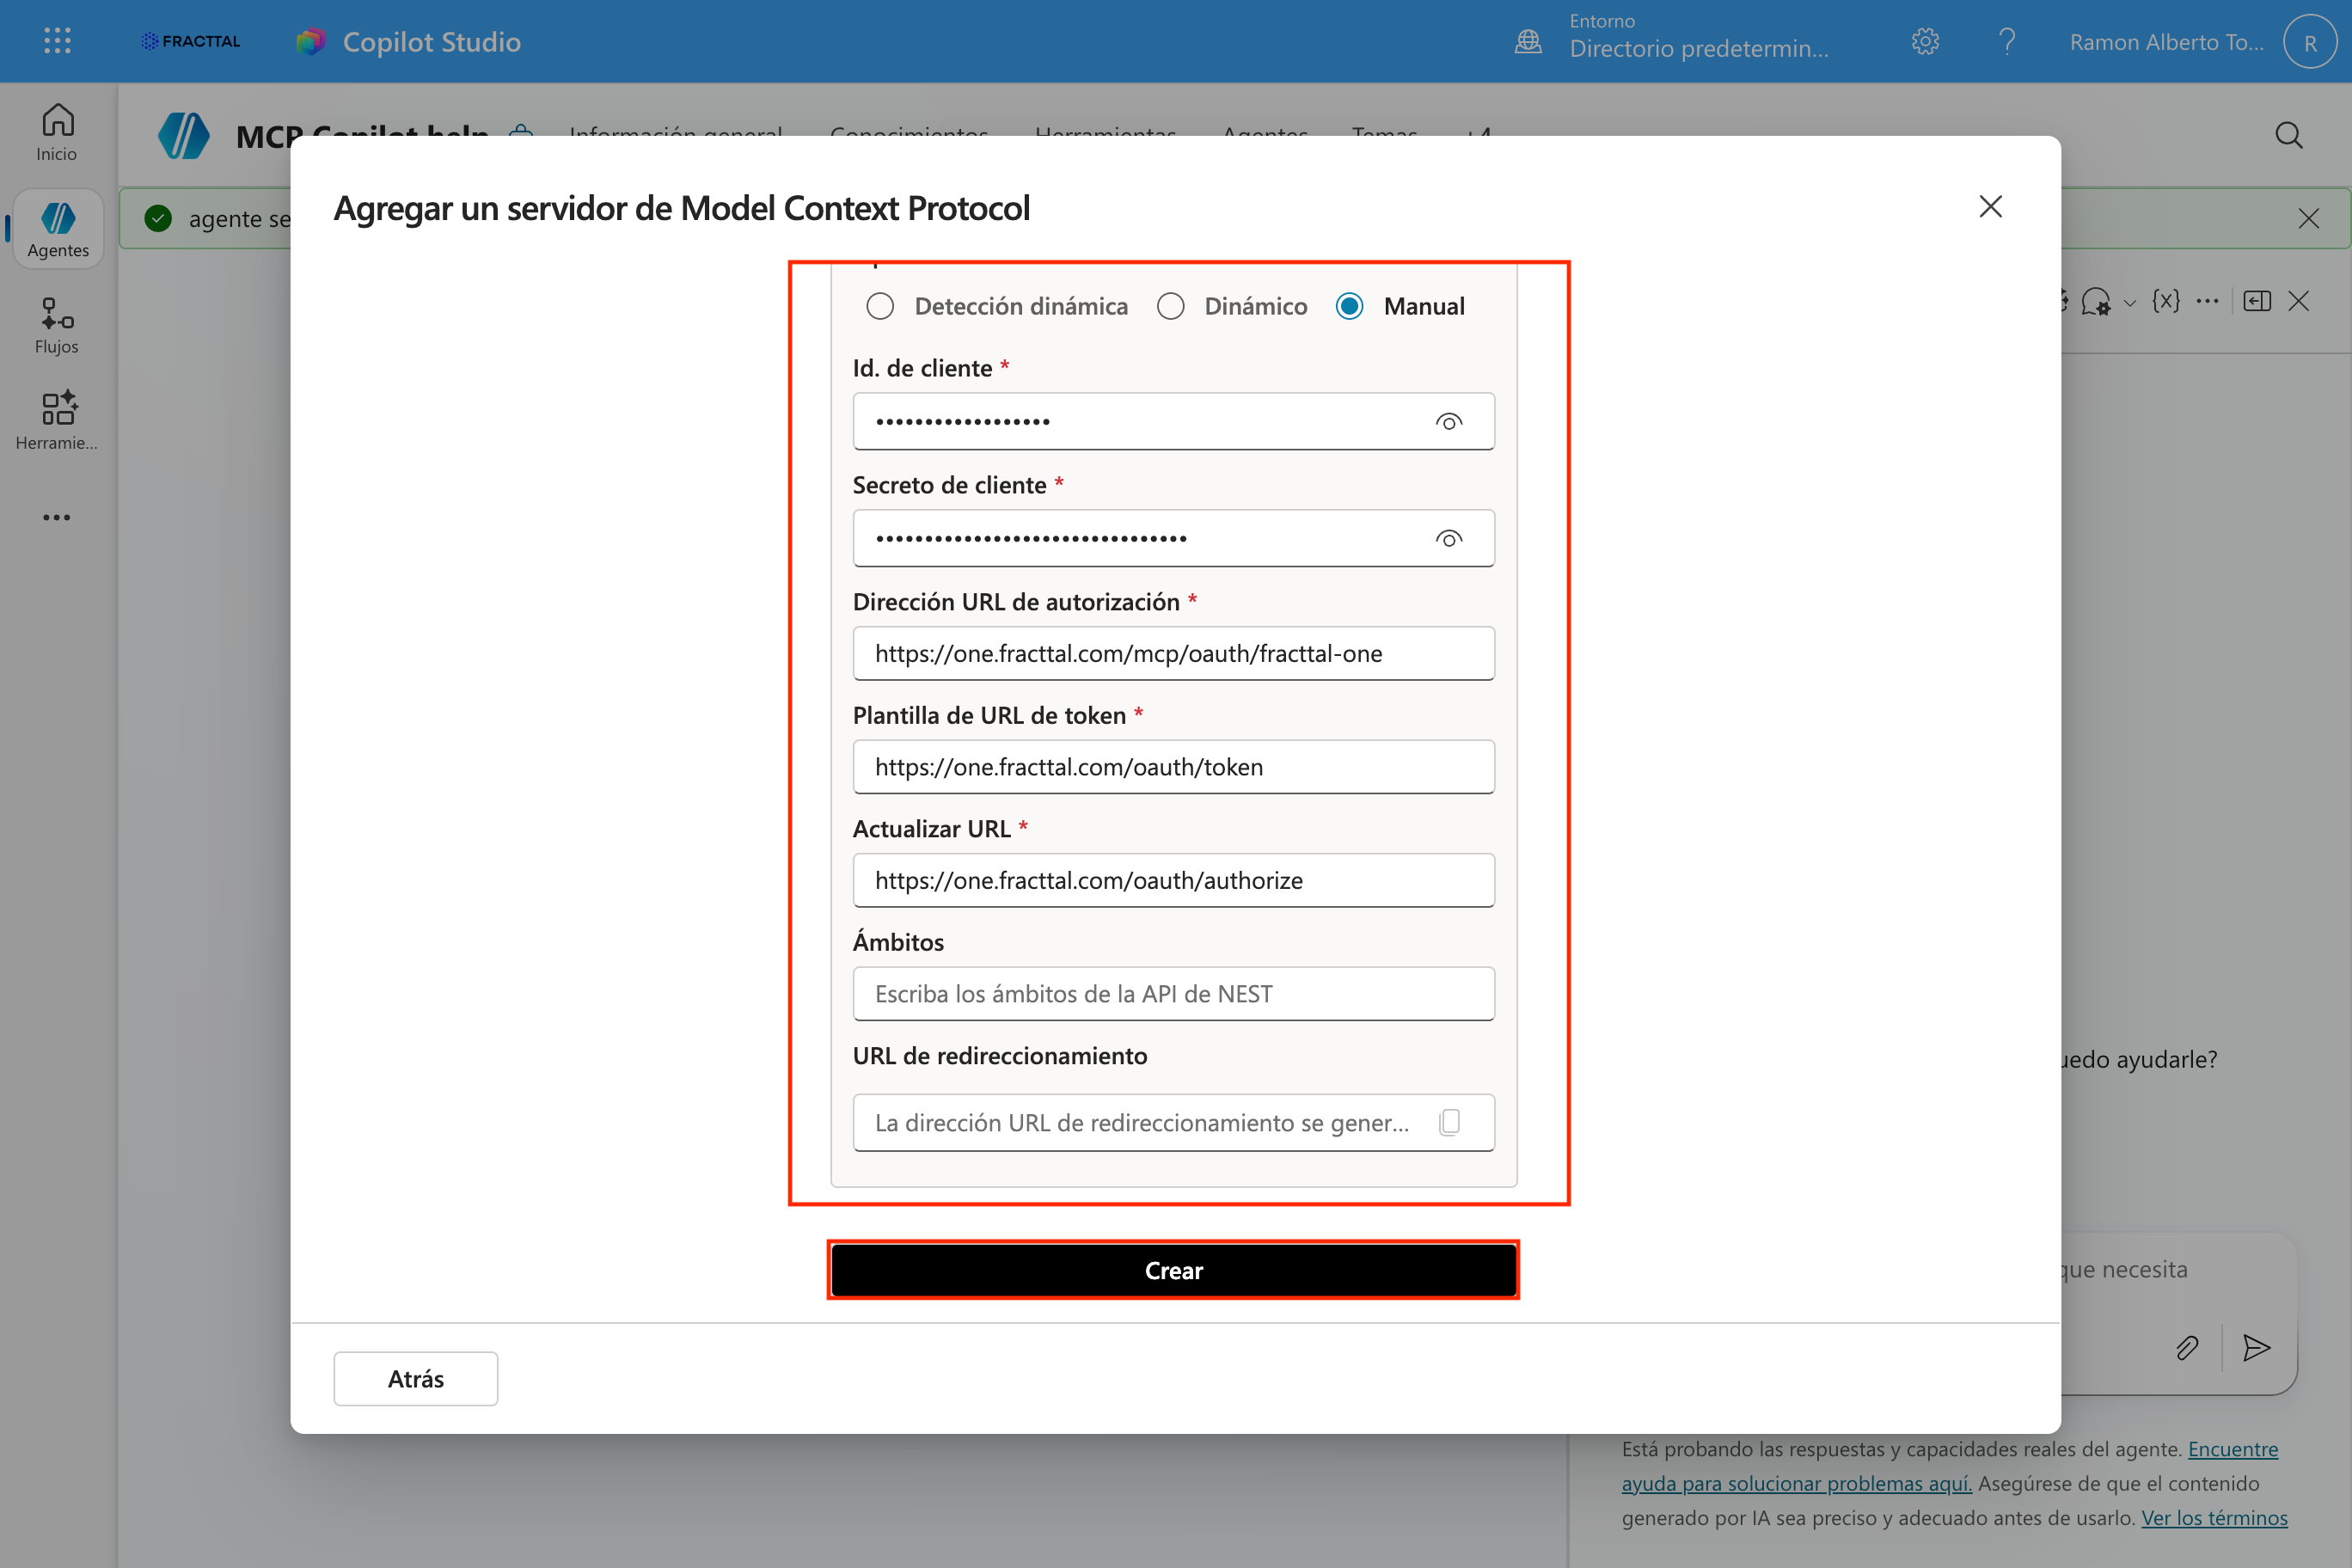This screenshot has width=2352, height=1568.
Task: Go to Inicio in left sidebar
Action: point(57,133)
